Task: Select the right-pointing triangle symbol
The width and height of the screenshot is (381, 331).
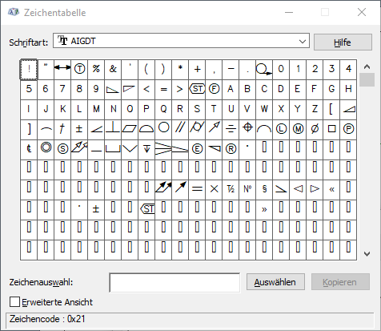Action: pyautogui.click(x=315, y=189)
